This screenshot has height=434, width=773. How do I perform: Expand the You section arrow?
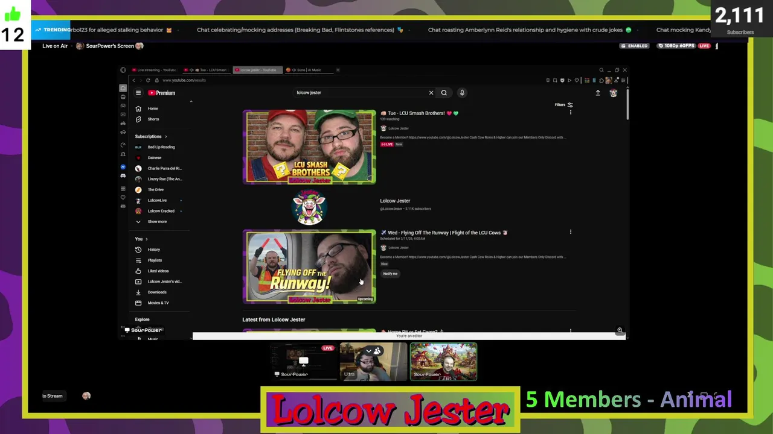click(x=146, y=239)
